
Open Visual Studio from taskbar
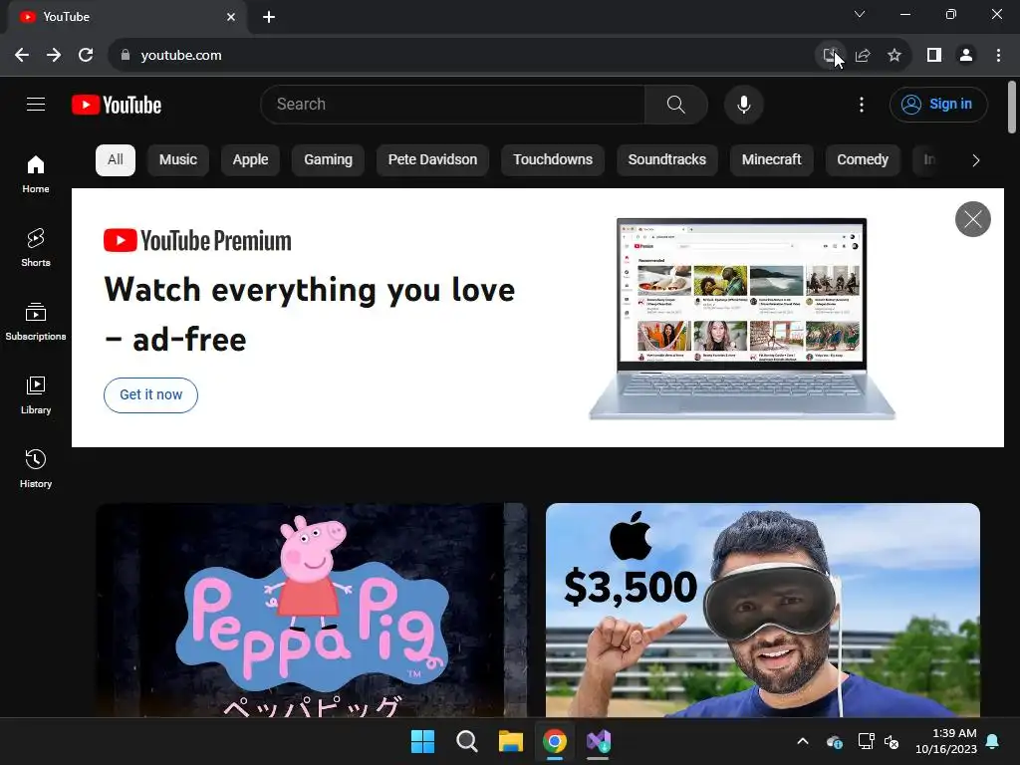(599, 741)
